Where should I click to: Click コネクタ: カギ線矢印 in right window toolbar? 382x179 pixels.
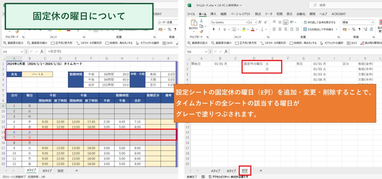pos(273,43)
